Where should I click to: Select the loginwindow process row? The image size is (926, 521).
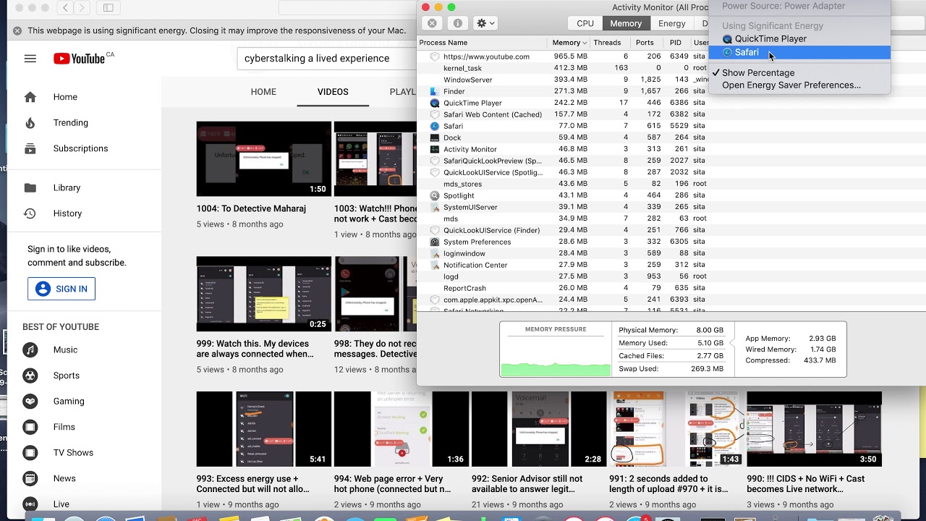tap(563, 253)
